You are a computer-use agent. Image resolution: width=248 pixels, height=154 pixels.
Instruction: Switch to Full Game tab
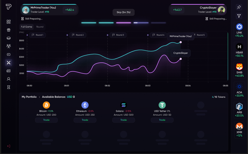27,27
